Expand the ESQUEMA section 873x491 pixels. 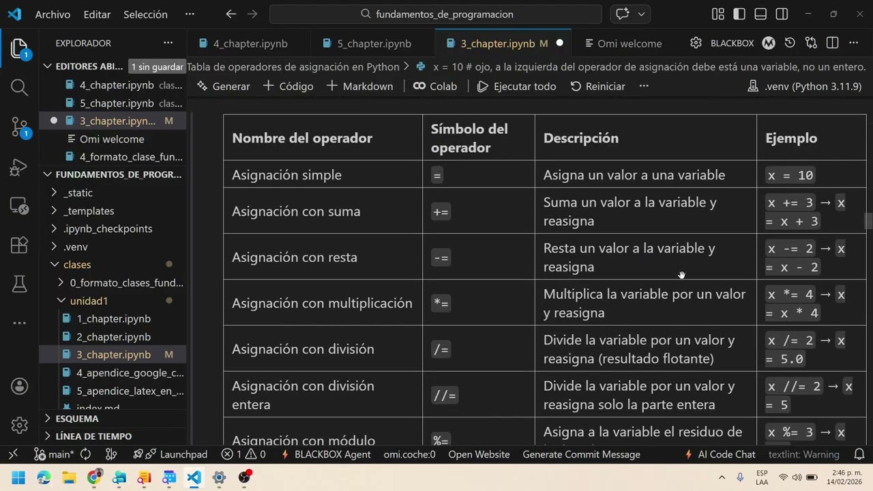[x=113, y=418]
